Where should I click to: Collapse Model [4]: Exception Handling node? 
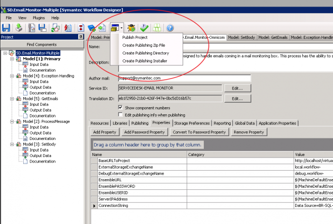pos(11,76)
